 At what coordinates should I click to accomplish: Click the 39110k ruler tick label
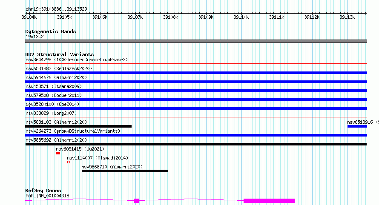pyautogui.click(x=241, y=17)
